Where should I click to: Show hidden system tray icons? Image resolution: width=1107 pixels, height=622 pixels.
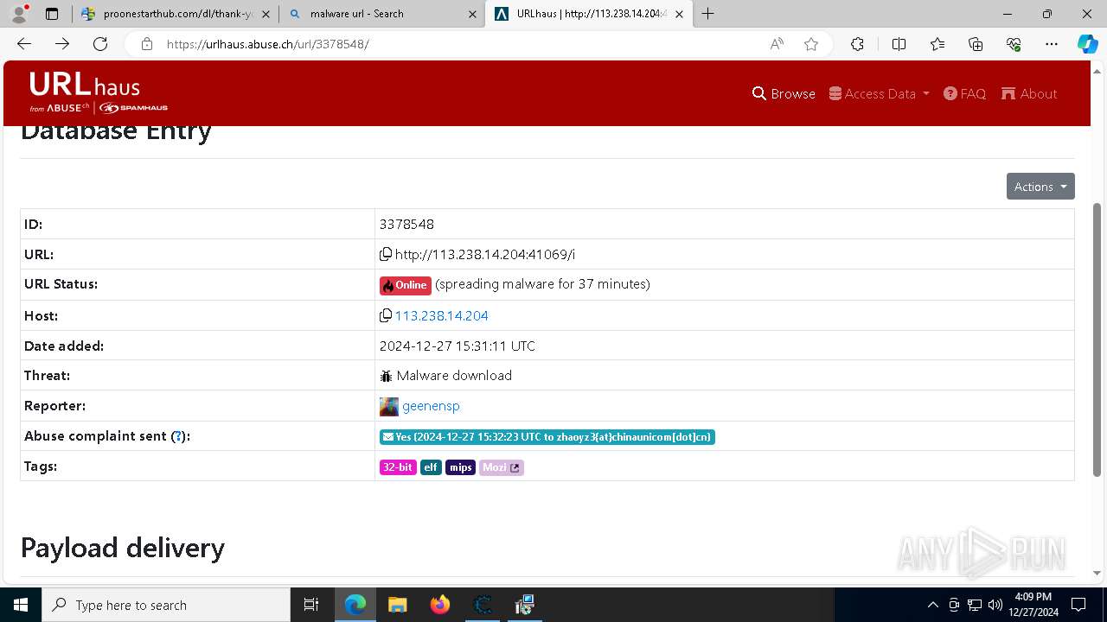pyautogui.click(x=932, y=605)
